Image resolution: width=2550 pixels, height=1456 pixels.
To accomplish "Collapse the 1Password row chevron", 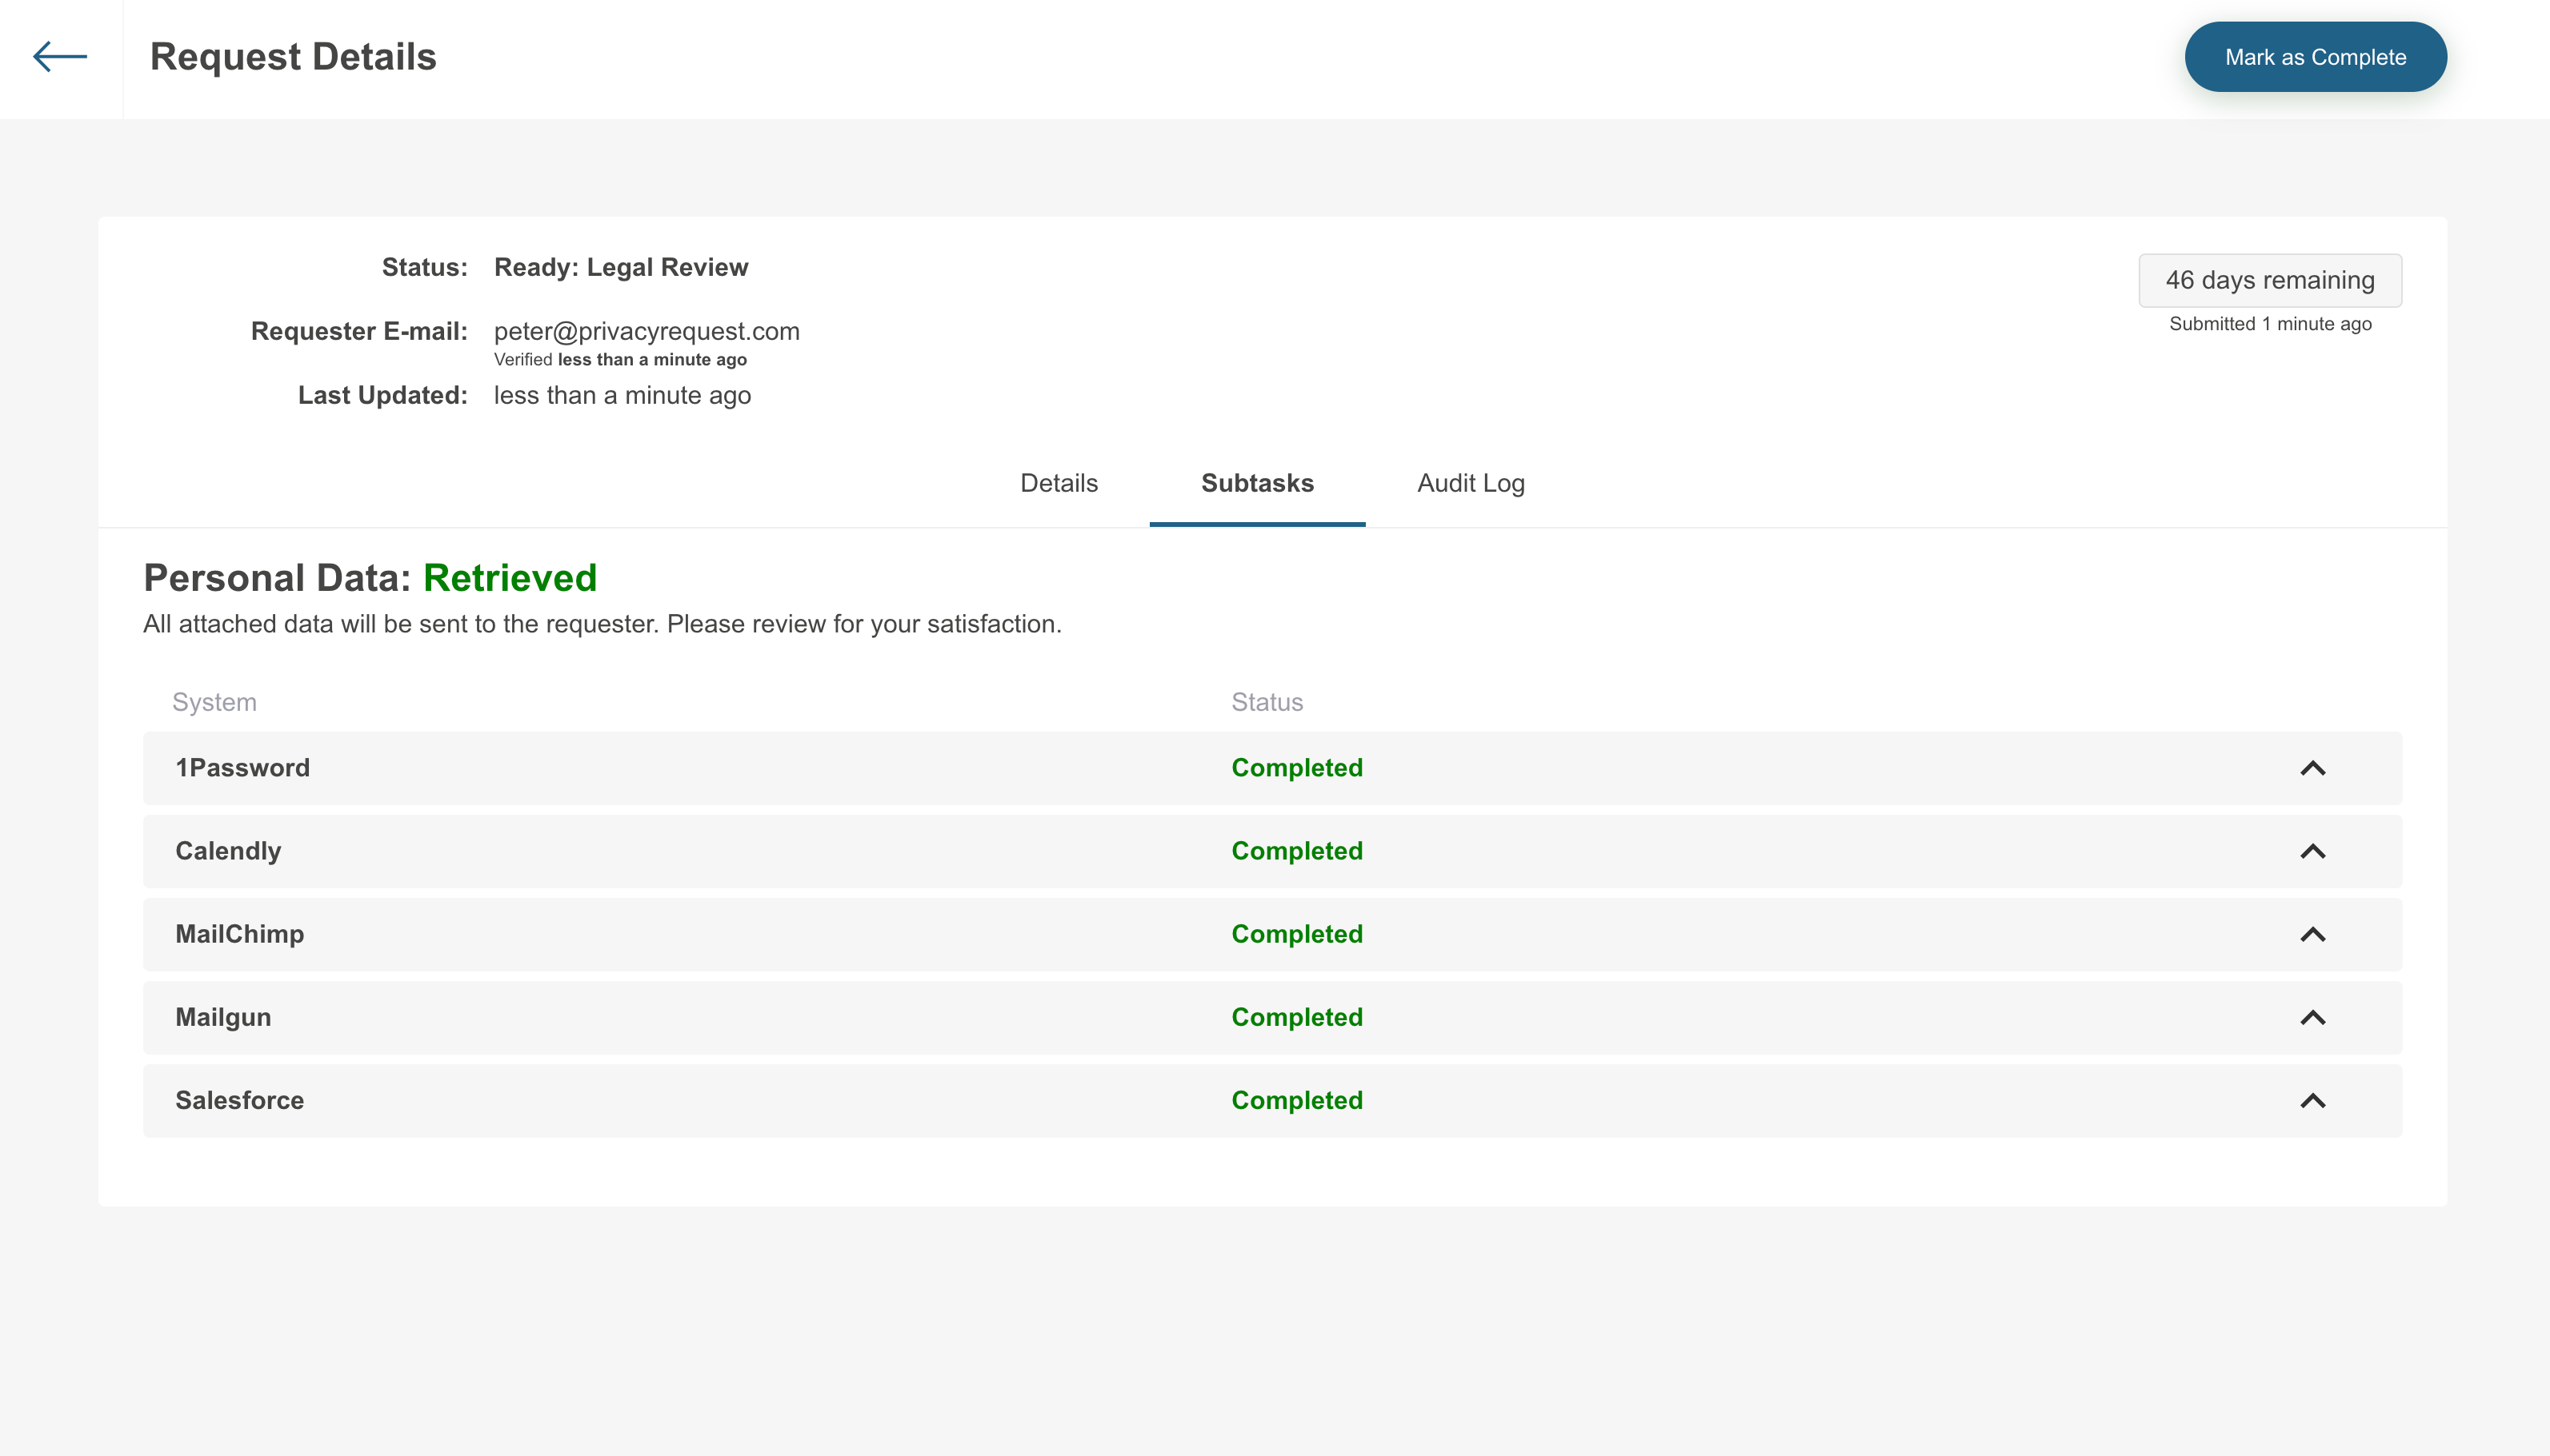I will coord(2312,768).
